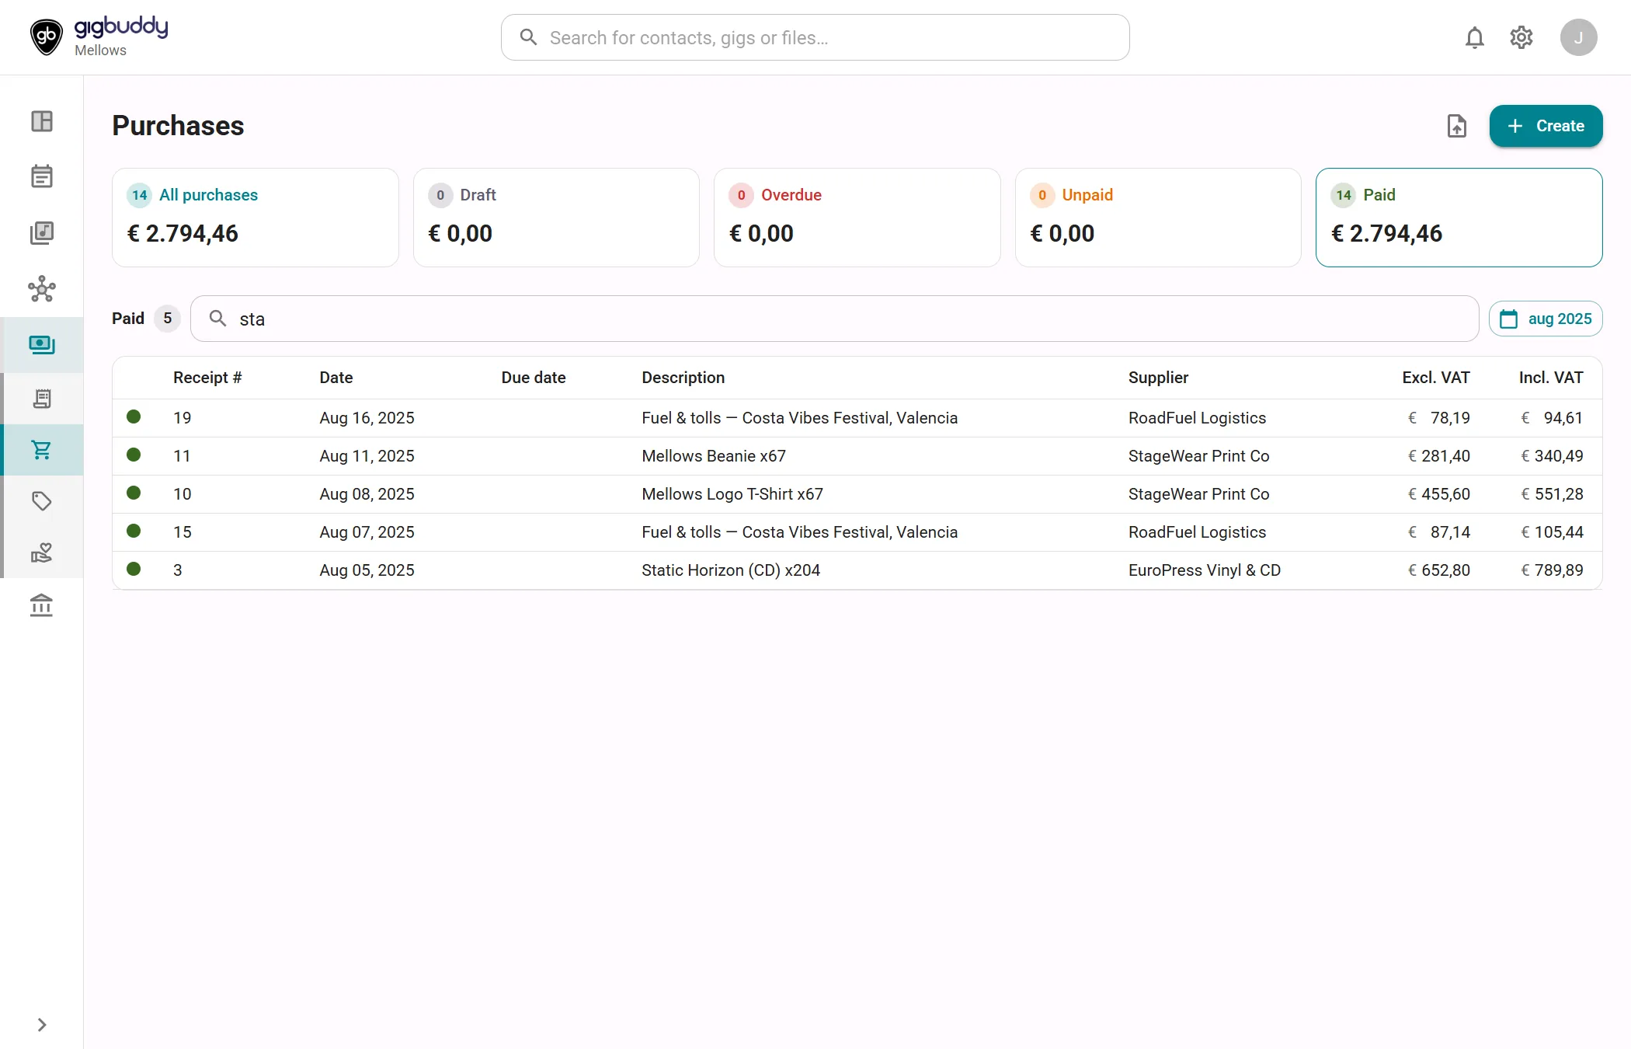Sort by Due date column header
This screenshot has height=1049, width=1631.
click(534, 378)
